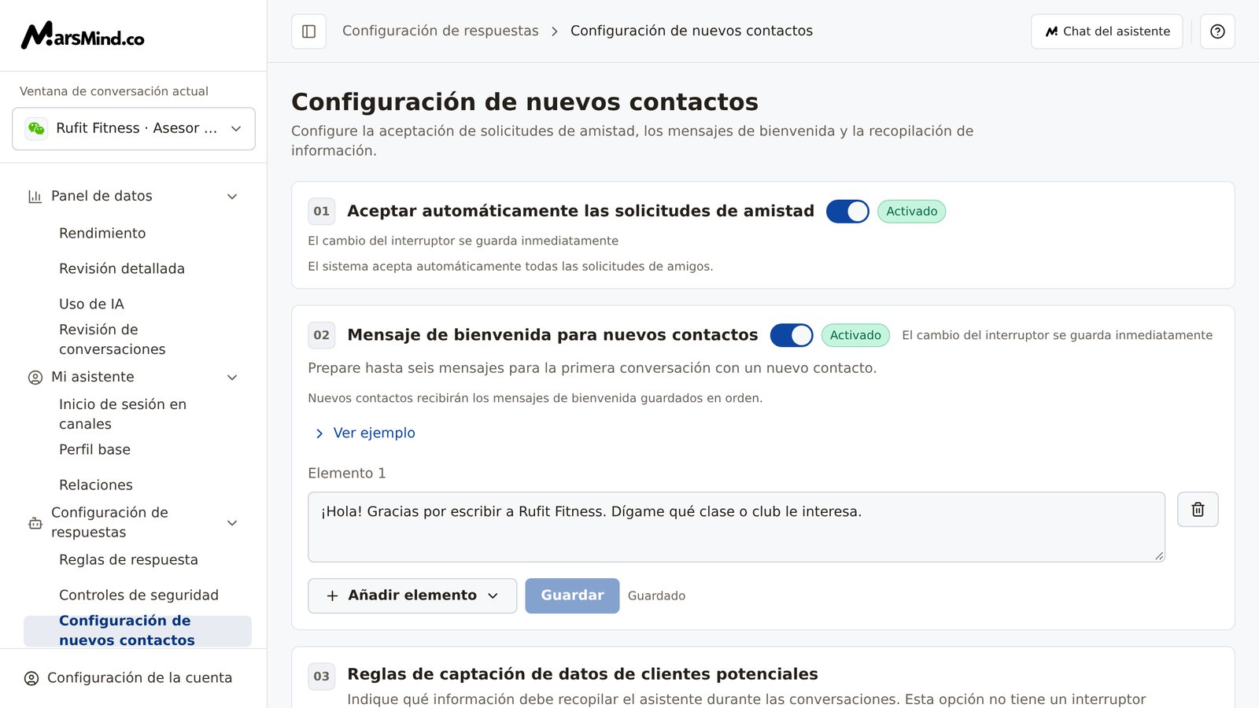1259x708 pixels.
Task: Click the Activado badge for welcome message
Action: click(x=855, y=335)
